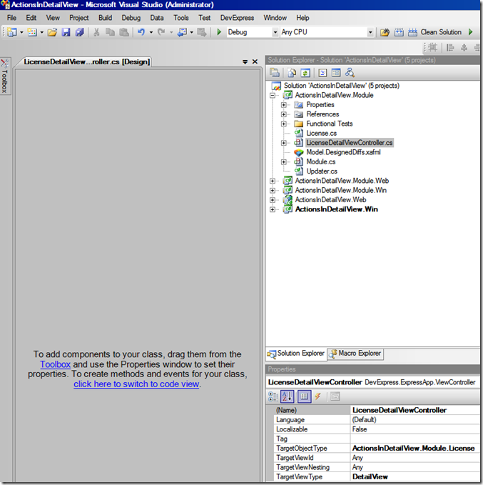Close the designer document tab

[255, 62]
